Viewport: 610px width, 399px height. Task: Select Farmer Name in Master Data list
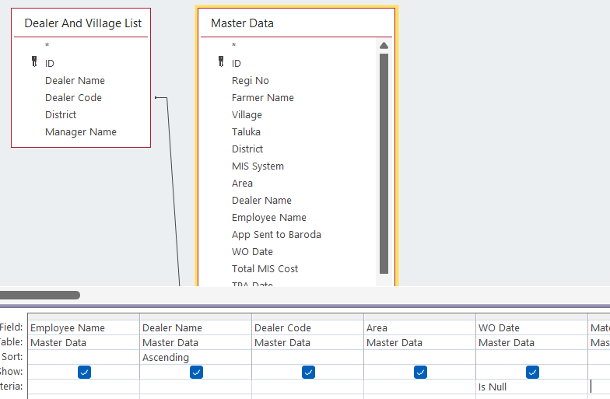coord(263,98)
